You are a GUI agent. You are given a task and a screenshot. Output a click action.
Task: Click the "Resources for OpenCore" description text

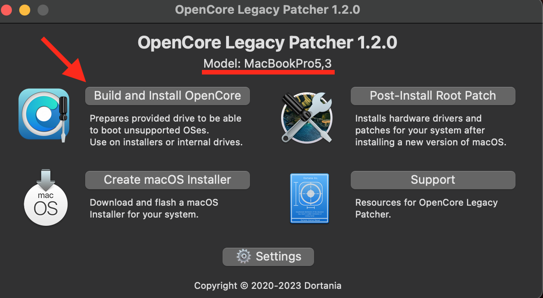426,208
